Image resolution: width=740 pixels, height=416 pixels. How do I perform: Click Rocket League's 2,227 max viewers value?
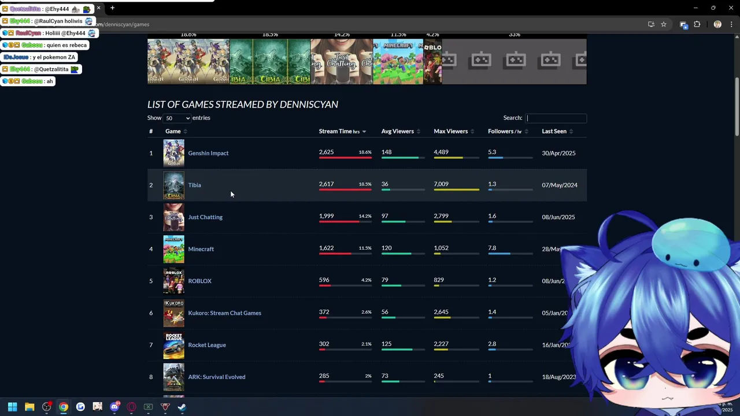coord(441,344)
